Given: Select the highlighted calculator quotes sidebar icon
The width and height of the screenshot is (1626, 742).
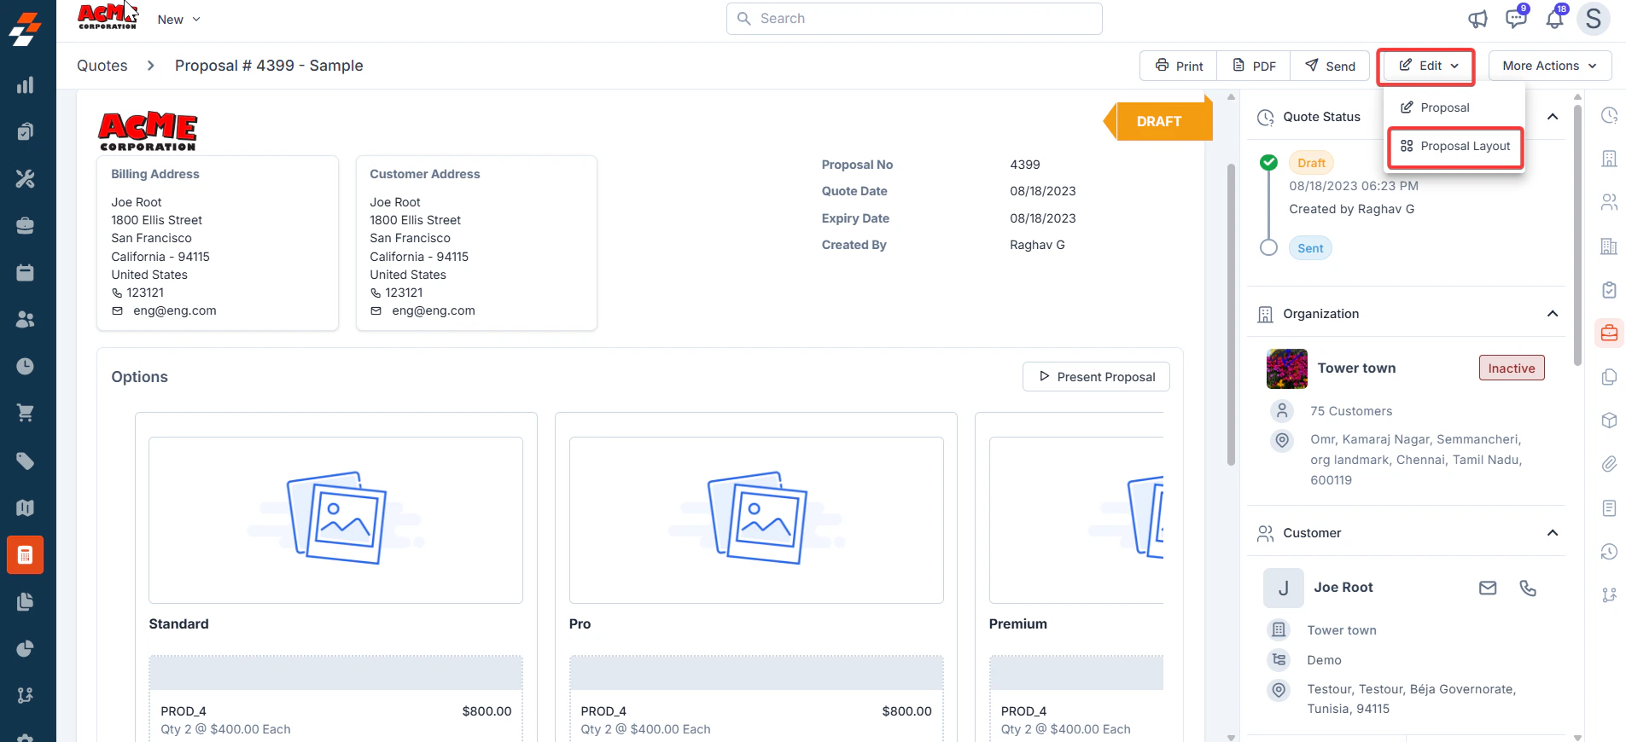Looking at the screenshot, I should [x=26, y=555].
